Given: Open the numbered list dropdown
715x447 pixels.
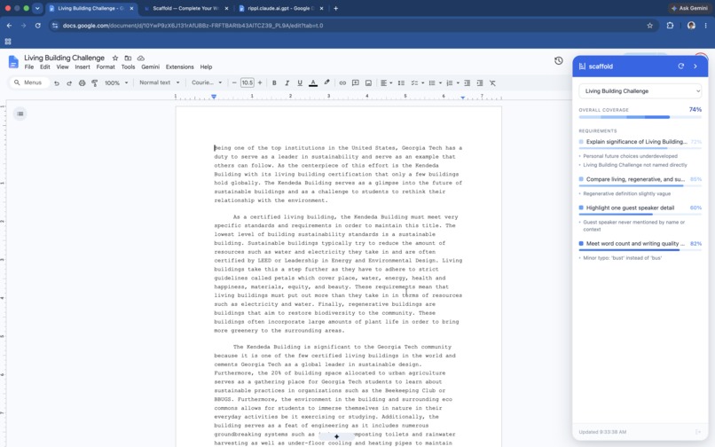Looking at the screenshot, I should 452,83.
